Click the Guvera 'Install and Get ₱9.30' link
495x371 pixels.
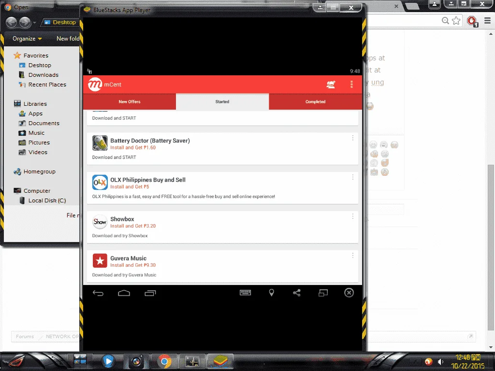pyautogui.click(x=133, y=265)
